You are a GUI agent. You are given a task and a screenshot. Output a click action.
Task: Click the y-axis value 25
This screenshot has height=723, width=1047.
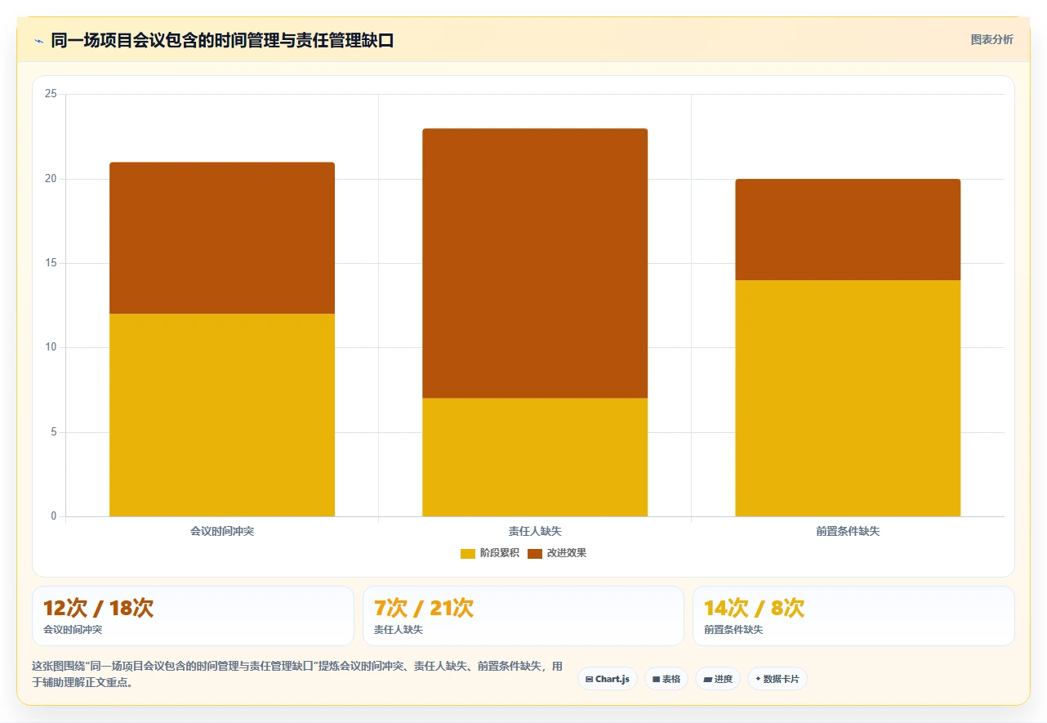(x=51, y=95)
